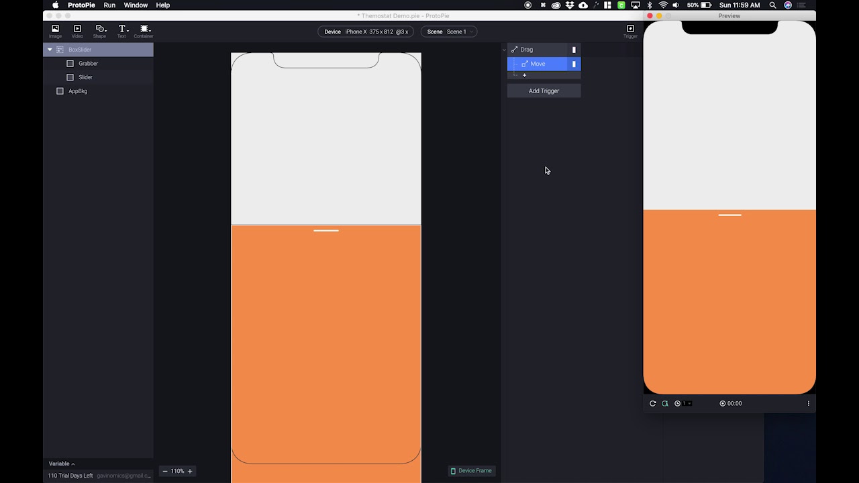The height and width of the screenshot is (483, 859).
Task: Open the Dropbox menu bar icon
Action: pos(570,5)
